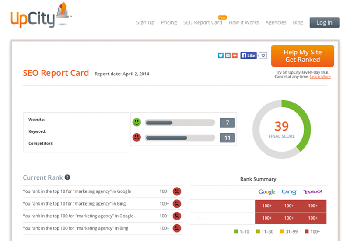
Task: Open the Sign Up page
Action: (145, 23)
